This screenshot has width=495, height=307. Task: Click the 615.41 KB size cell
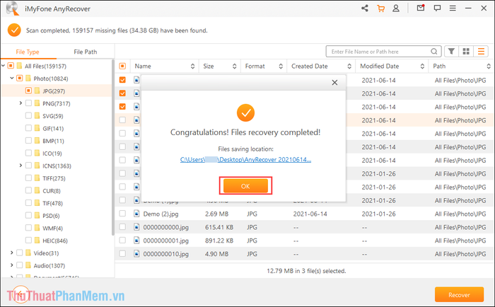(x=219, y=227)
